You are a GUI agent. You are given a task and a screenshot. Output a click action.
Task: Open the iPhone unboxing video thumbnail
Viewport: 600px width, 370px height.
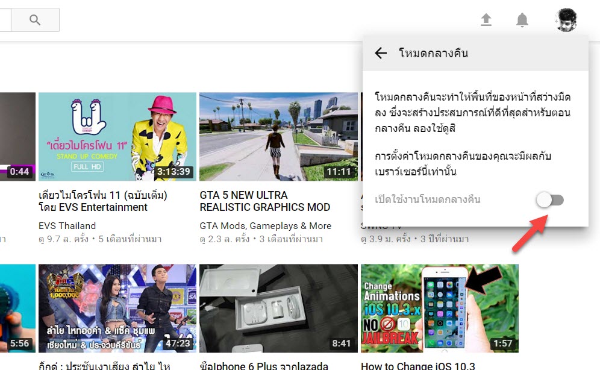pos(278,308)
